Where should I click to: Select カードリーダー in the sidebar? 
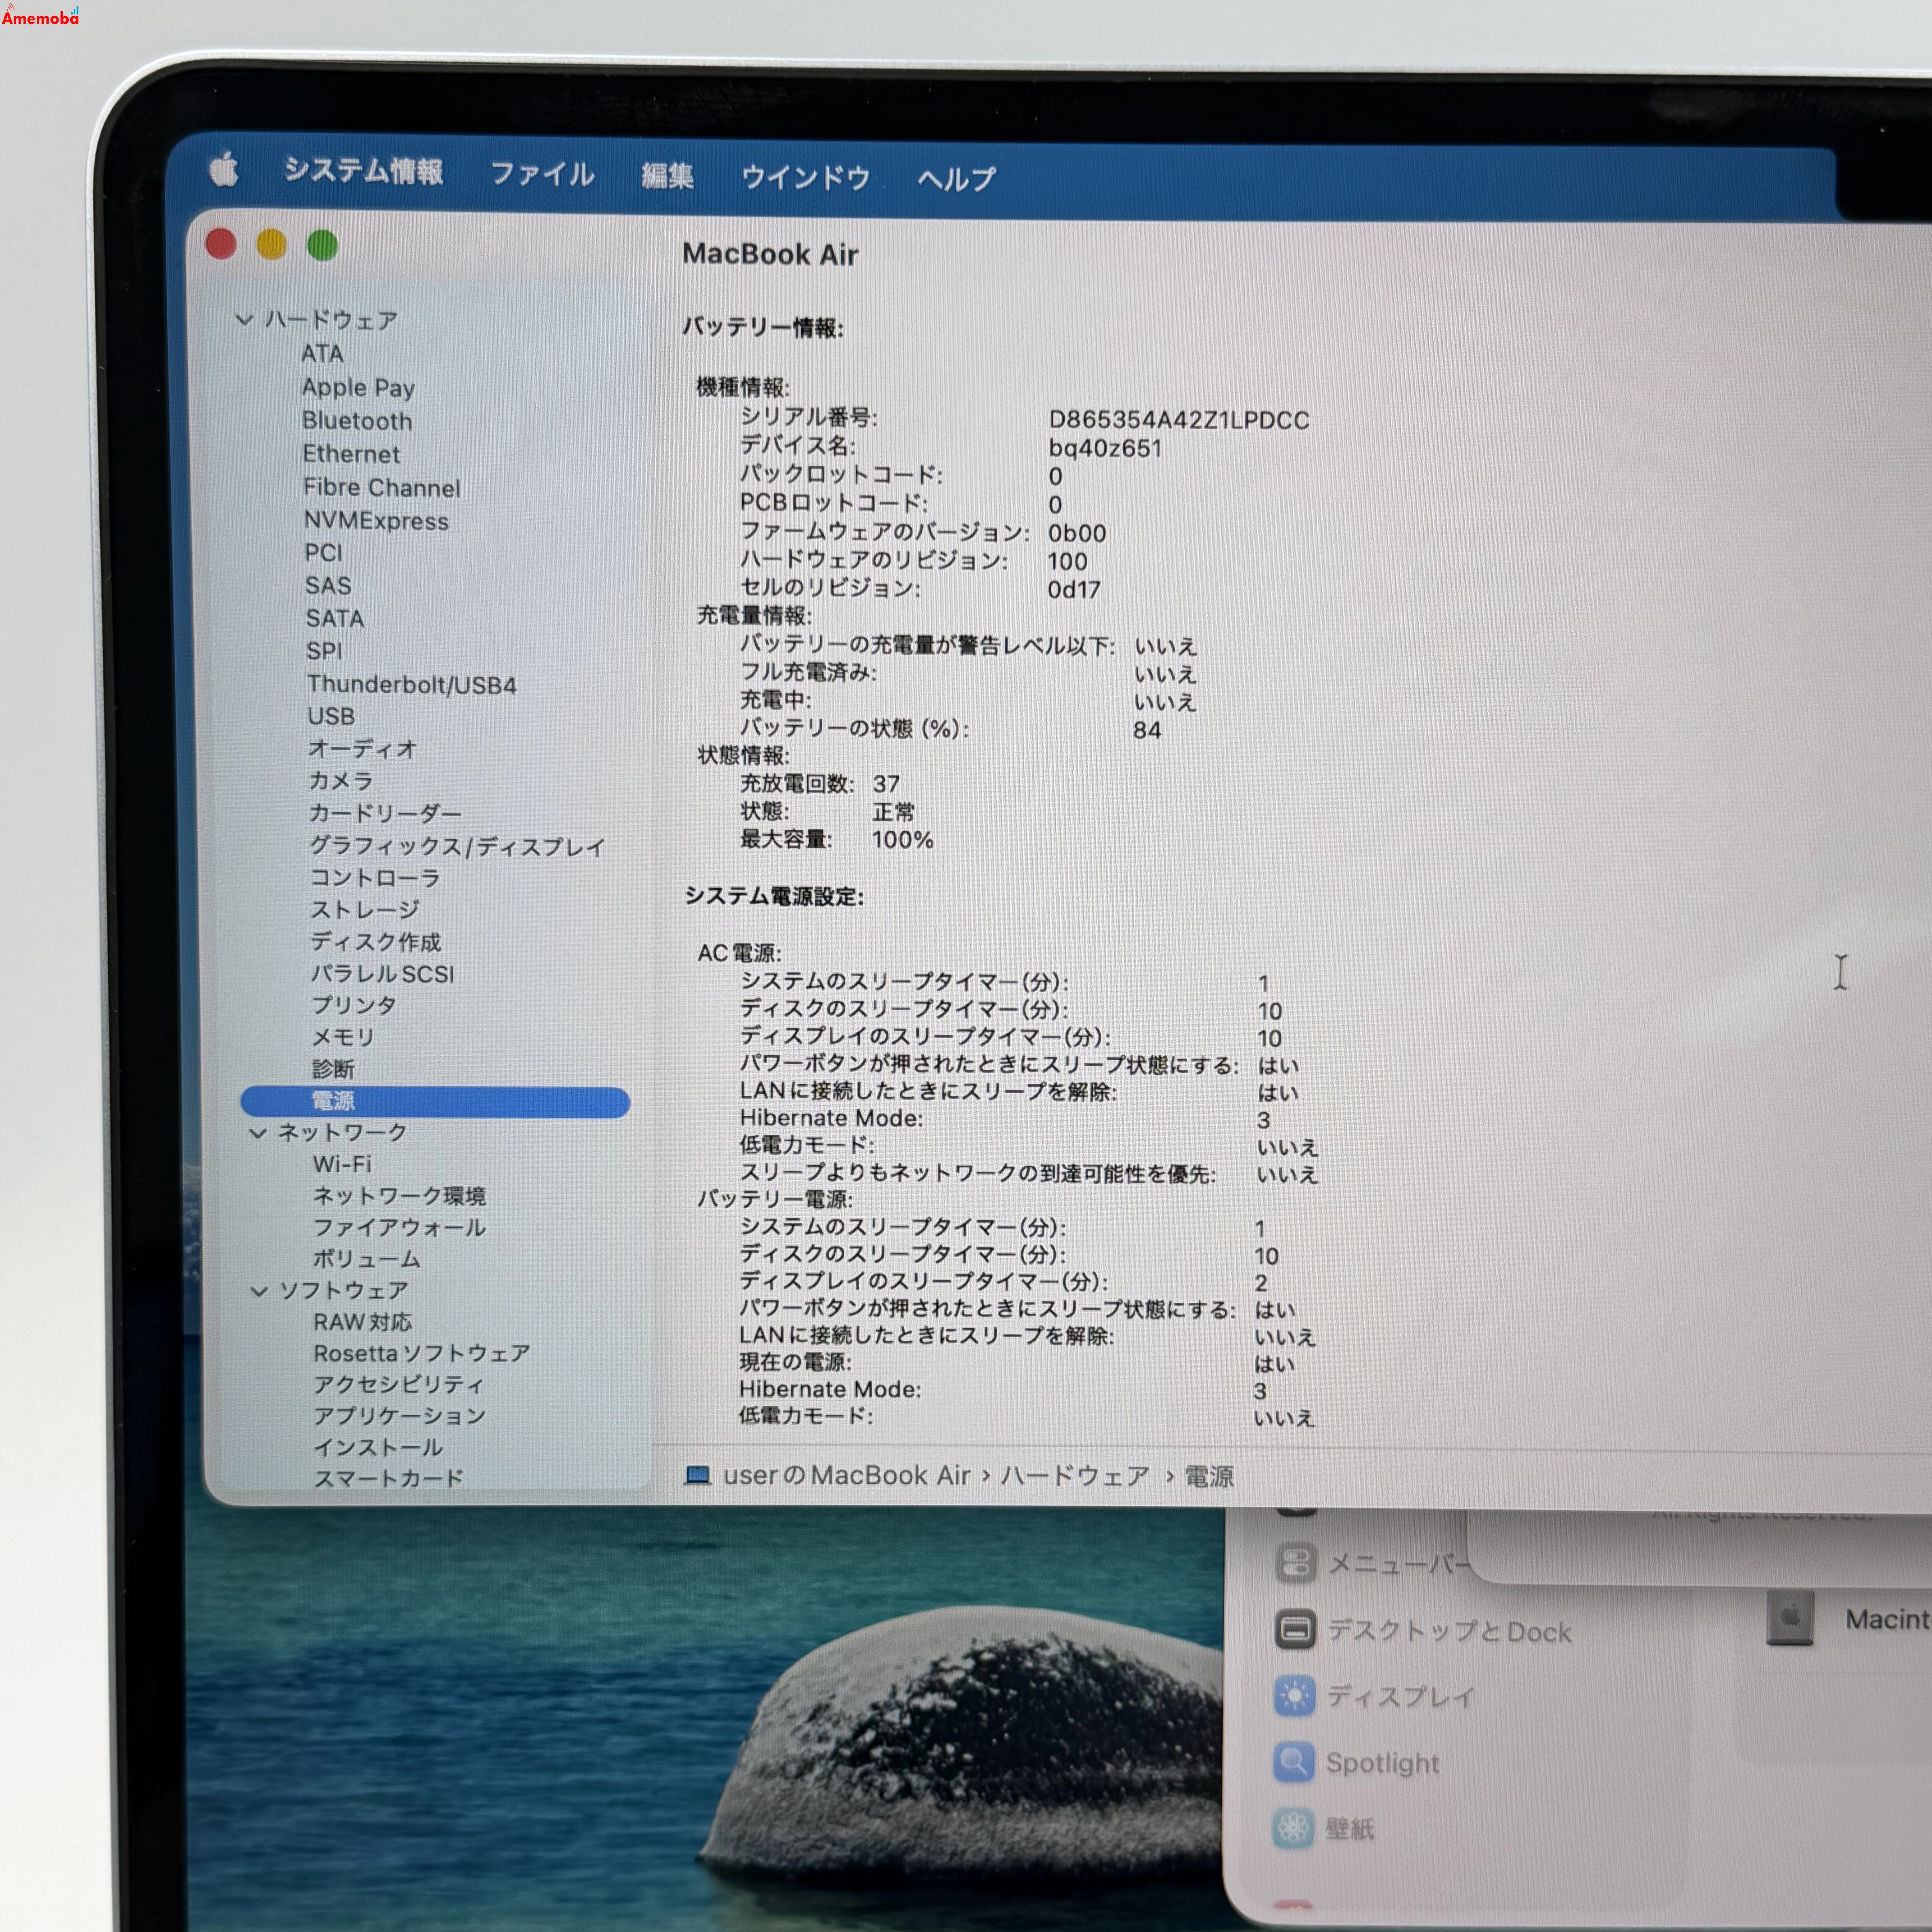[385, 813]
